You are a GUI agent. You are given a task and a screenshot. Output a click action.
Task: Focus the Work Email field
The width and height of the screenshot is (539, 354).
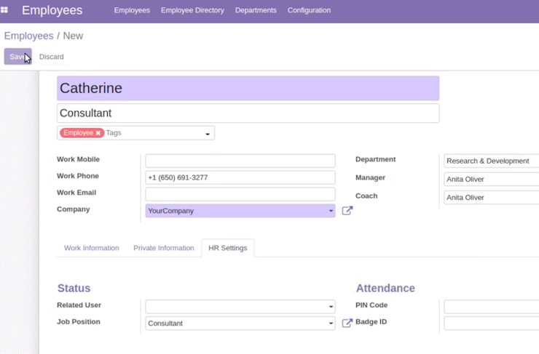tap(240, 194)
